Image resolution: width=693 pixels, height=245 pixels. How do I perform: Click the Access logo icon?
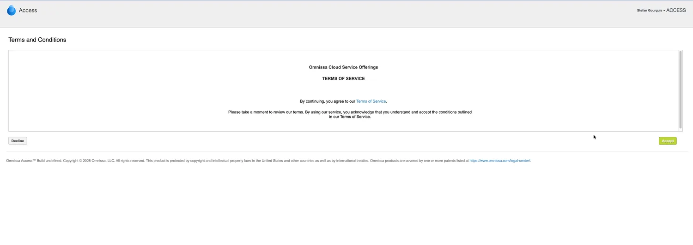tap(12, 11)
